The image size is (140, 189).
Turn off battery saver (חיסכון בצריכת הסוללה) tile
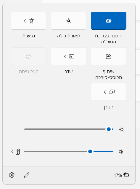(x=109, y=21)
